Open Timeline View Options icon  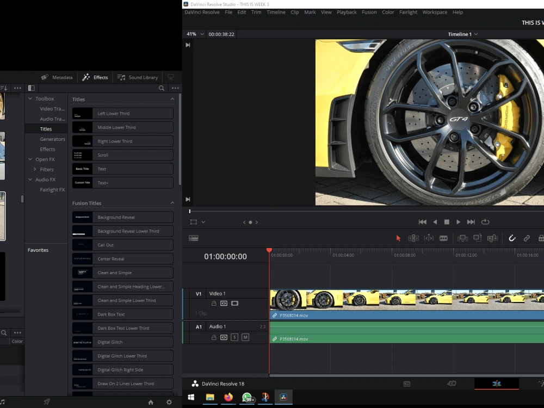(194, 238)
